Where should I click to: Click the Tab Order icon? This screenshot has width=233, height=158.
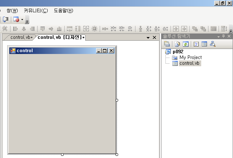pyautogui.click(x=213, y=28)
